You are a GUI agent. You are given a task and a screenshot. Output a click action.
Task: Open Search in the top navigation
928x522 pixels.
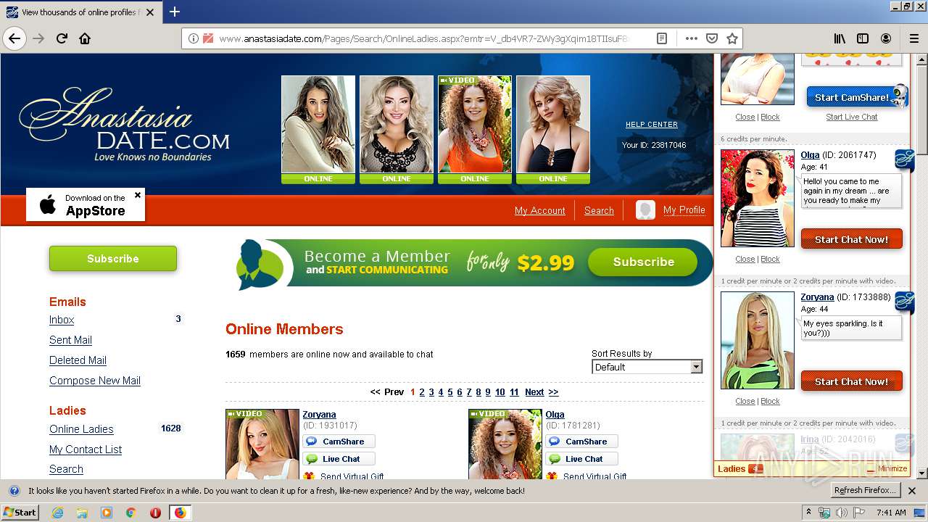tap(599, 210)
